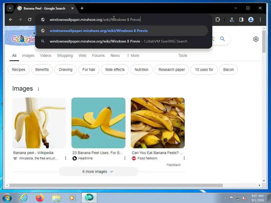Switch to the Videos tab

[46, 56]
